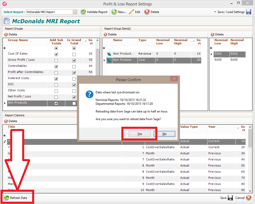This screenshot has width=255, height=204.
Task: Sort Report Columns by the Sort column header
Action: coord(240,128)
